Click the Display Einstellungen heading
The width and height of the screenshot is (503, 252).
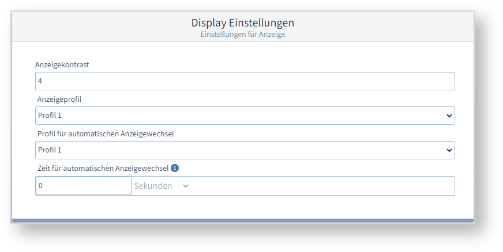tap(242, 23)
